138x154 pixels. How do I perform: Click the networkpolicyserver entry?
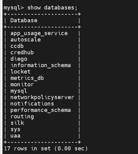[42, 97]
